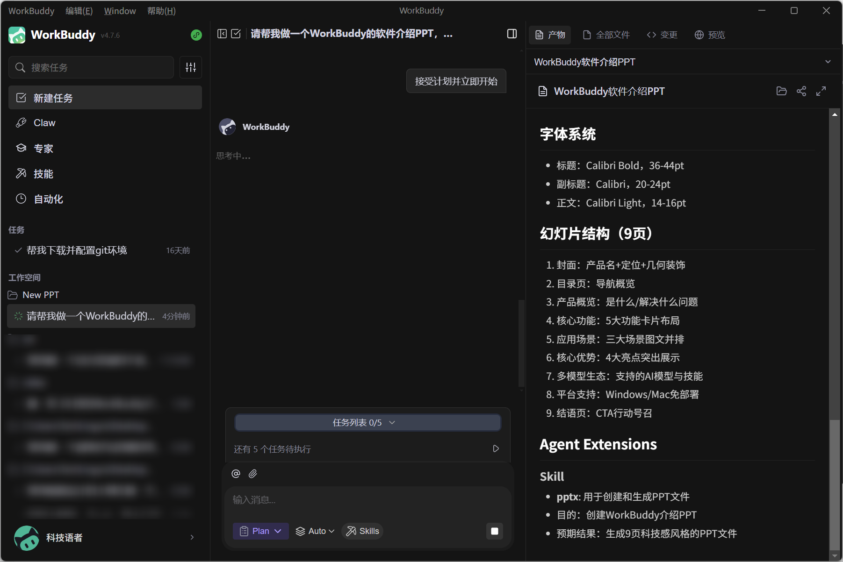Click the 搜索任务 search field
The image size is (843, 562).
click(91, 67)
